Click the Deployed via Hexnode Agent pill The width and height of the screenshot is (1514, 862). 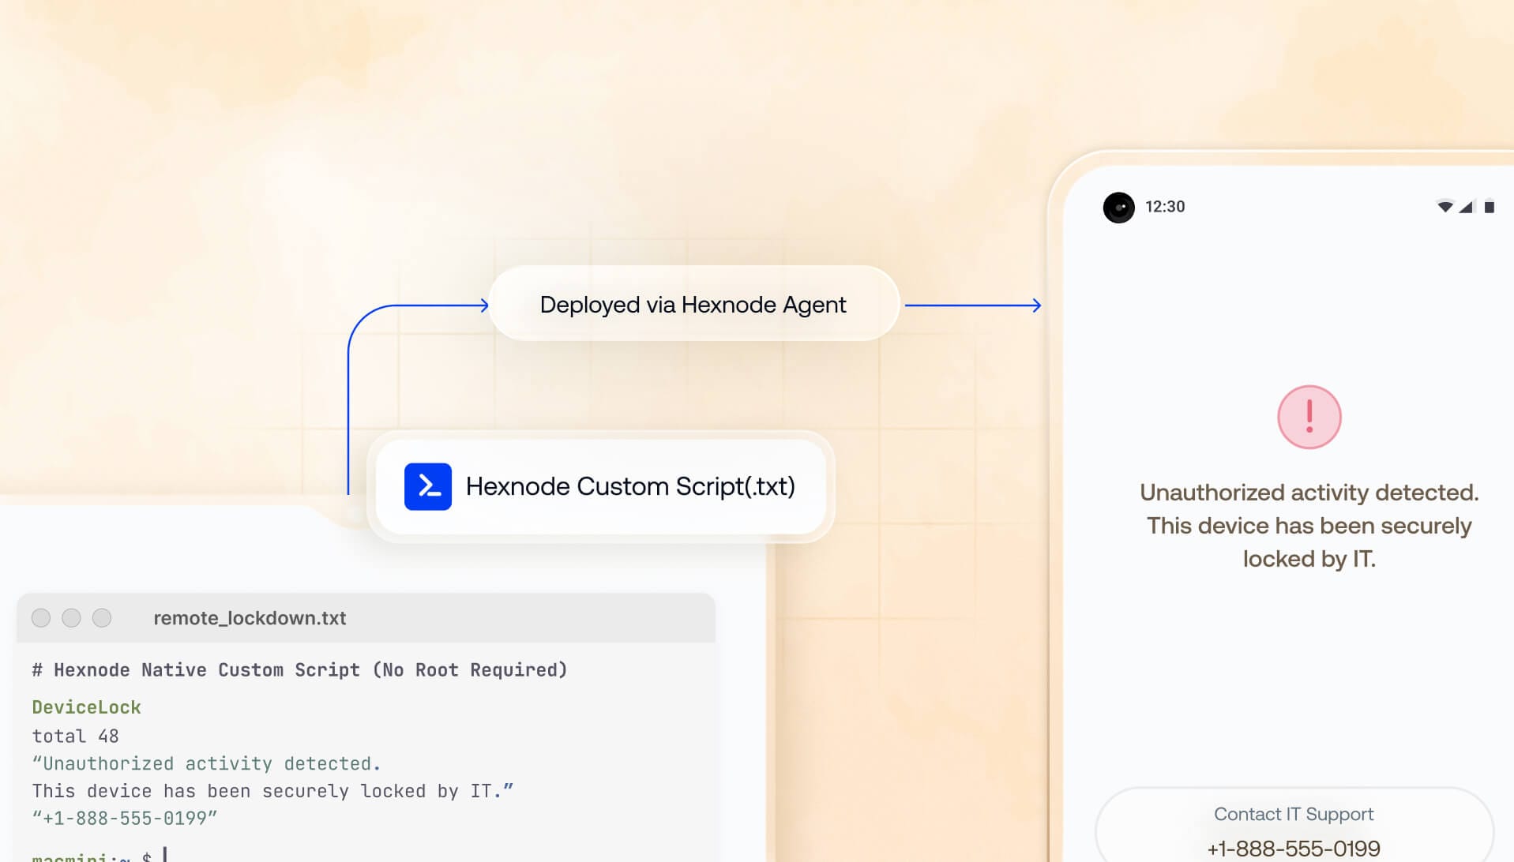(693, 304)
